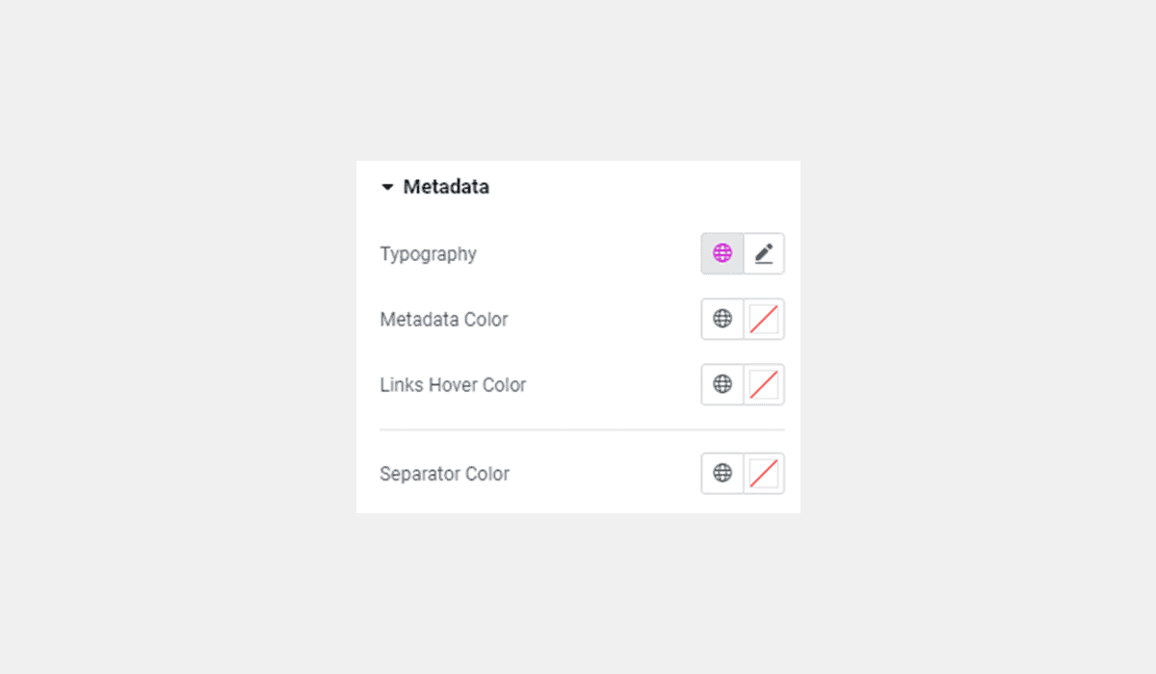The height and width of the screenshot is (674, 1156).
Task: Click the empty Links Hover Color swatch
Action: tap(764, 384)
